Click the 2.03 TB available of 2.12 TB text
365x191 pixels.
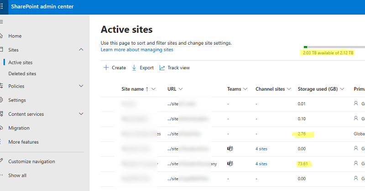pyautogui.click(x=328, y=53)
